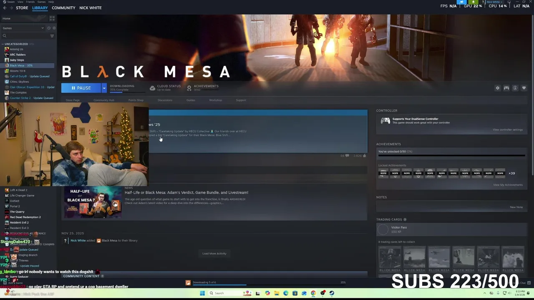Select Cities: Skylines in game list
The width and height of the screenshot is (534, 300).
point(19,82)
